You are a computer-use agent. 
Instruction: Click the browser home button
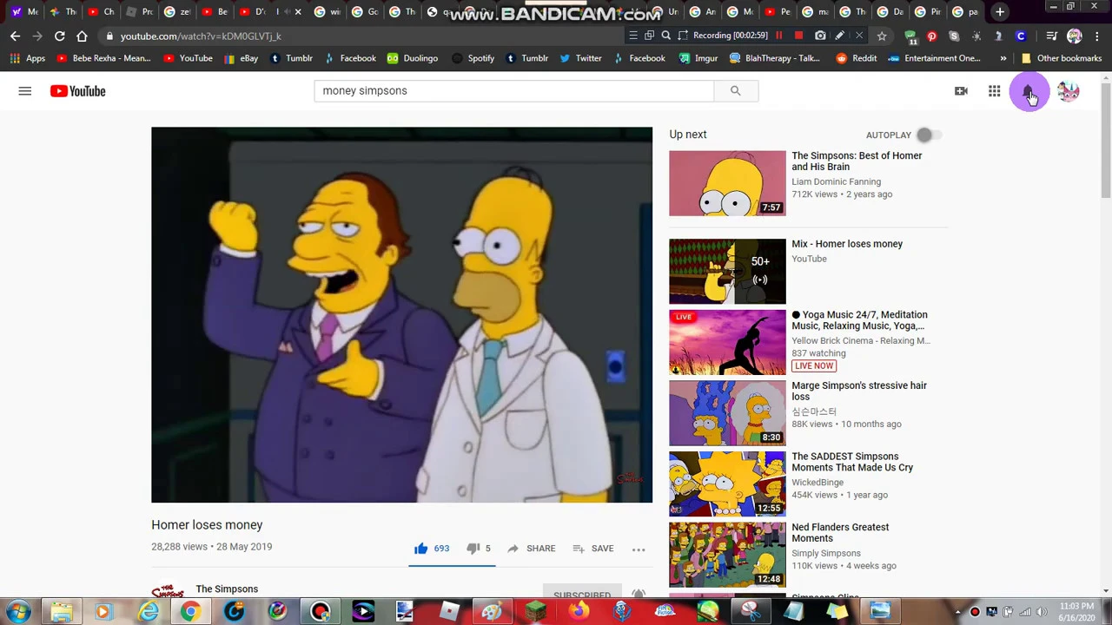(82, 36)
